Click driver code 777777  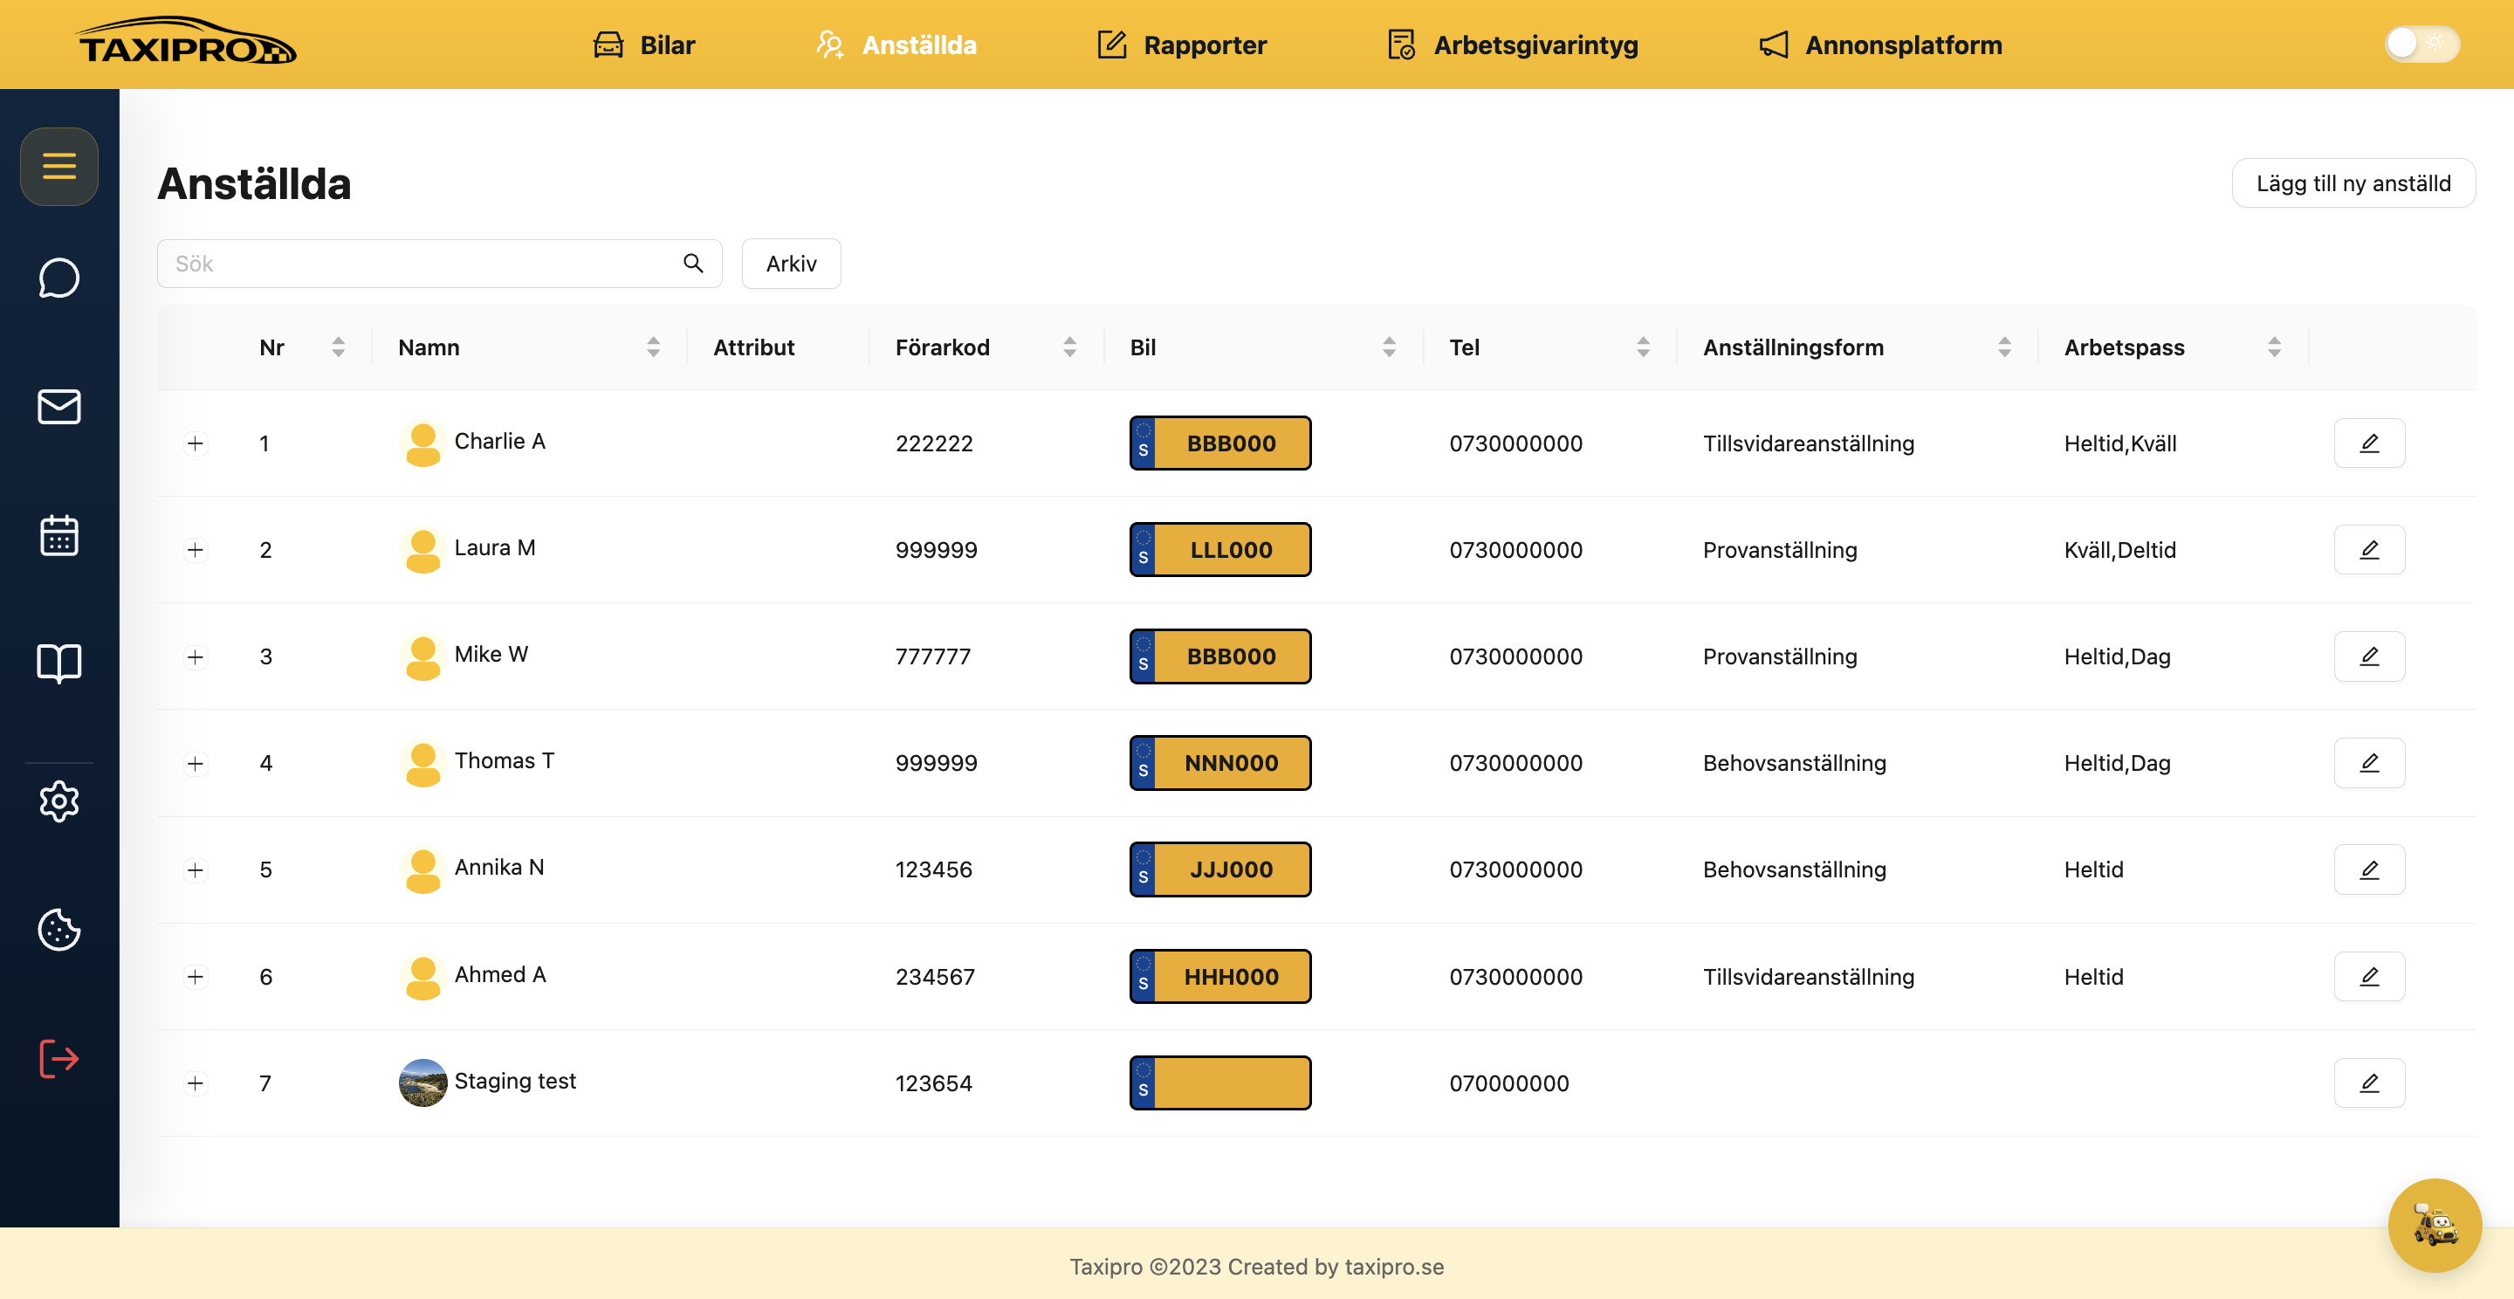pyautogui.click(x=933, y=656)
